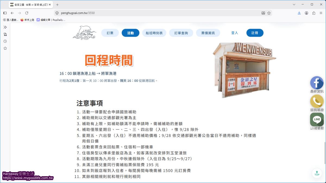Go back with the browser back arrow
326x183 pixels.
tap(12, 13)
